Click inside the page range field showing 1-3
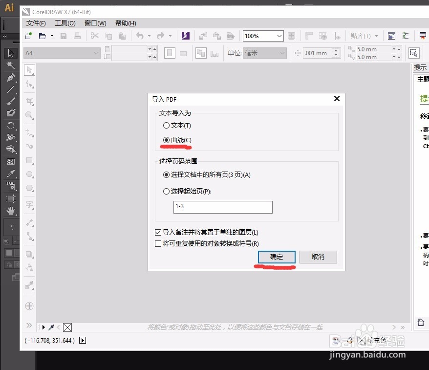 click(x=222, y=207)
